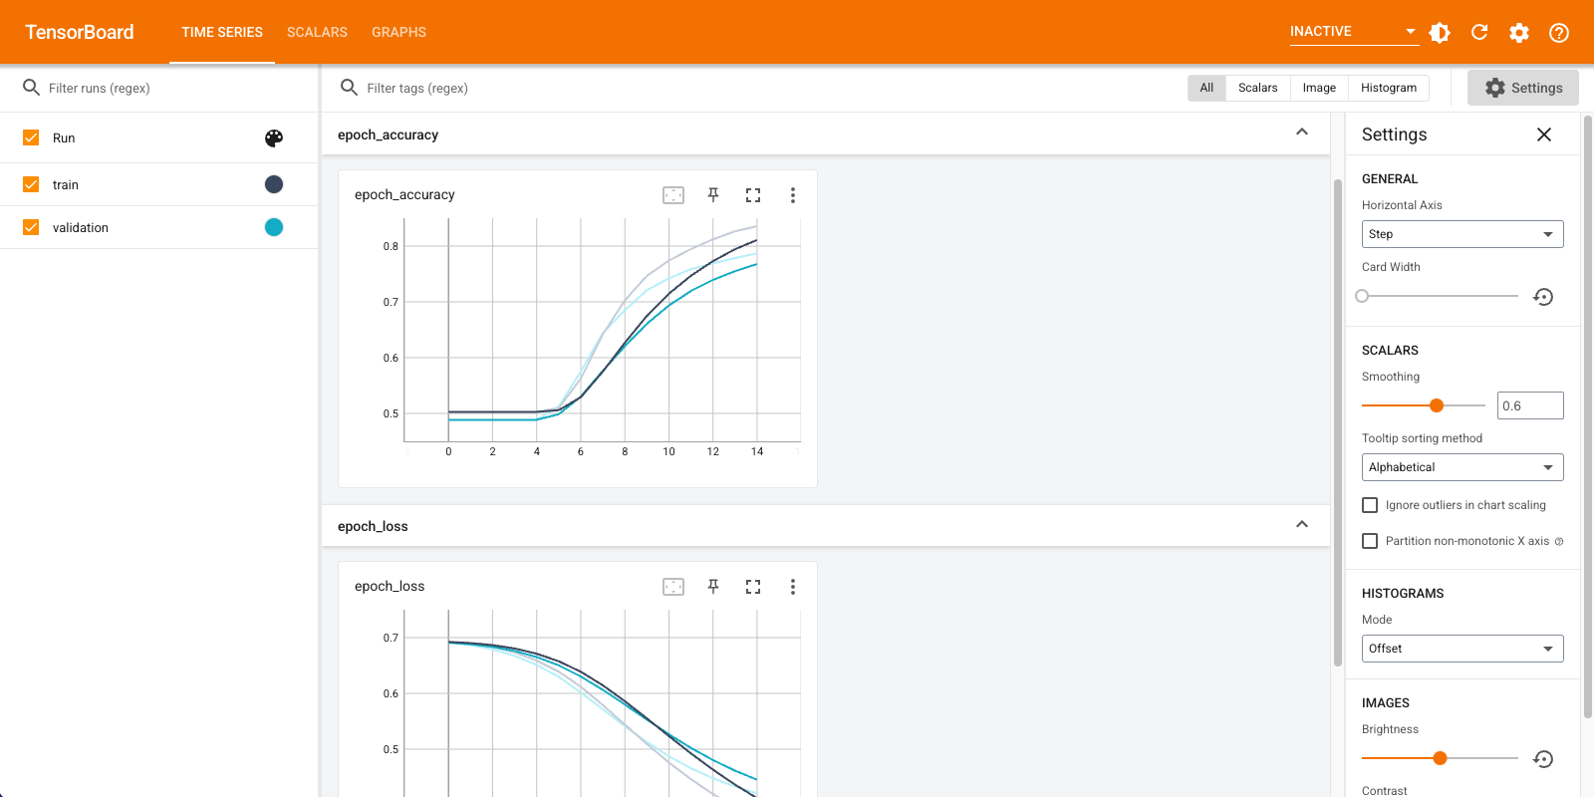This screenshot has height=797, width=1594.
Task: Expand epoch_accuracy chart to full screen
Action: 753,195
